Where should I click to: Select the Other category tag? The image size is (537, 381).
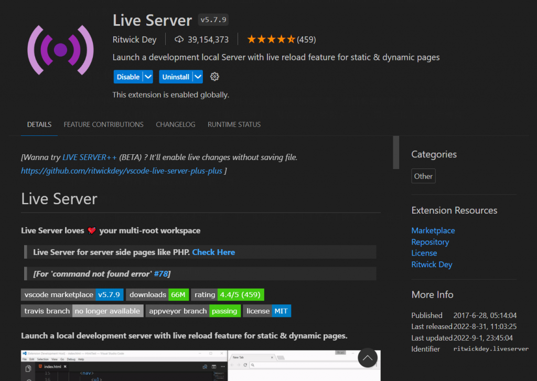pos(423,176)
